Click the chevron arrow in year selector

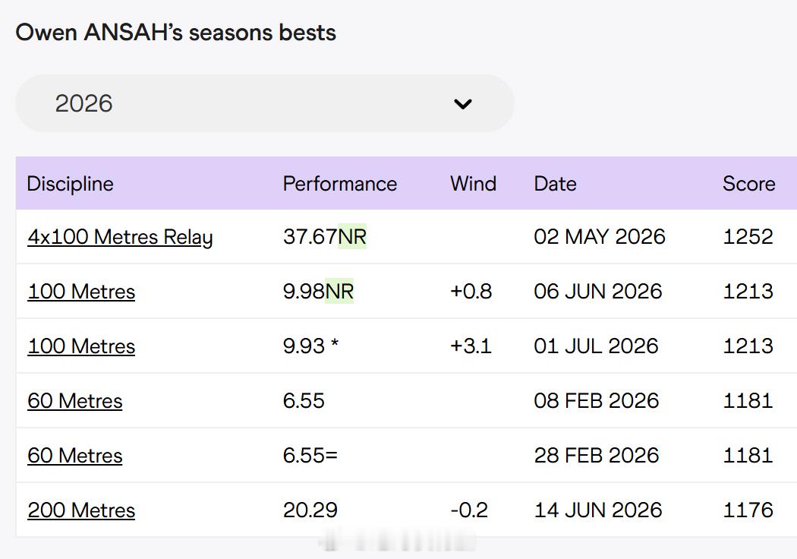click(x=462, y=104)
